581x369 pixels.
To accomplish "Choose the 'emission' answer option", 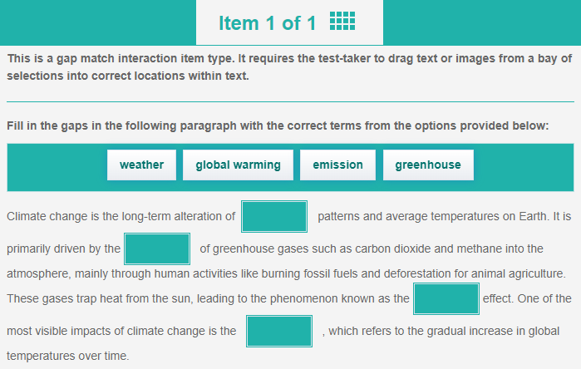I will coord(337,165).
